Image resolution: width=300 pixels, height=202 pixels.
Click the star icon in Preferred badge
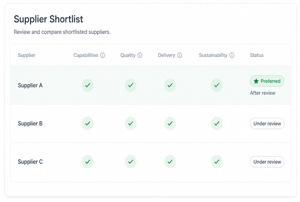point(256,81)
